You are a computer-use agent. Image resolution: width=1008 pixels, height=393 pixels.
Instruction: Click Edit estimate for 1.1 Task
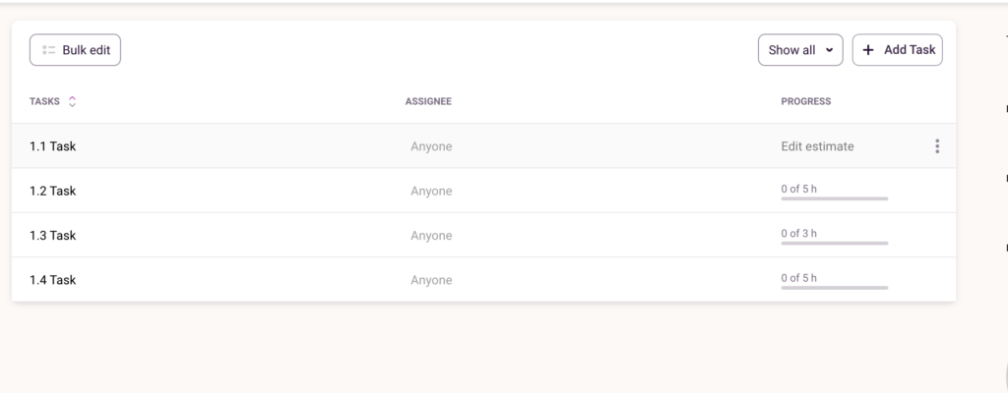pyautogui.click(x=817, y=146)
